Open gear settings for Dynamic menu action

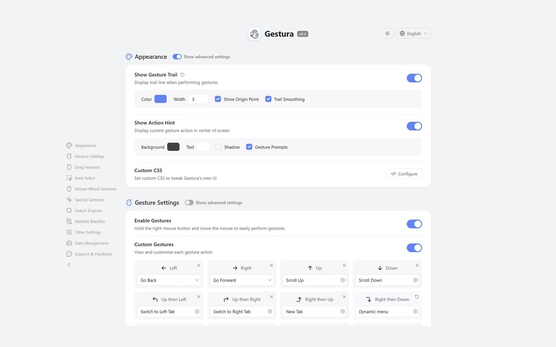click(x=415, y=311)
